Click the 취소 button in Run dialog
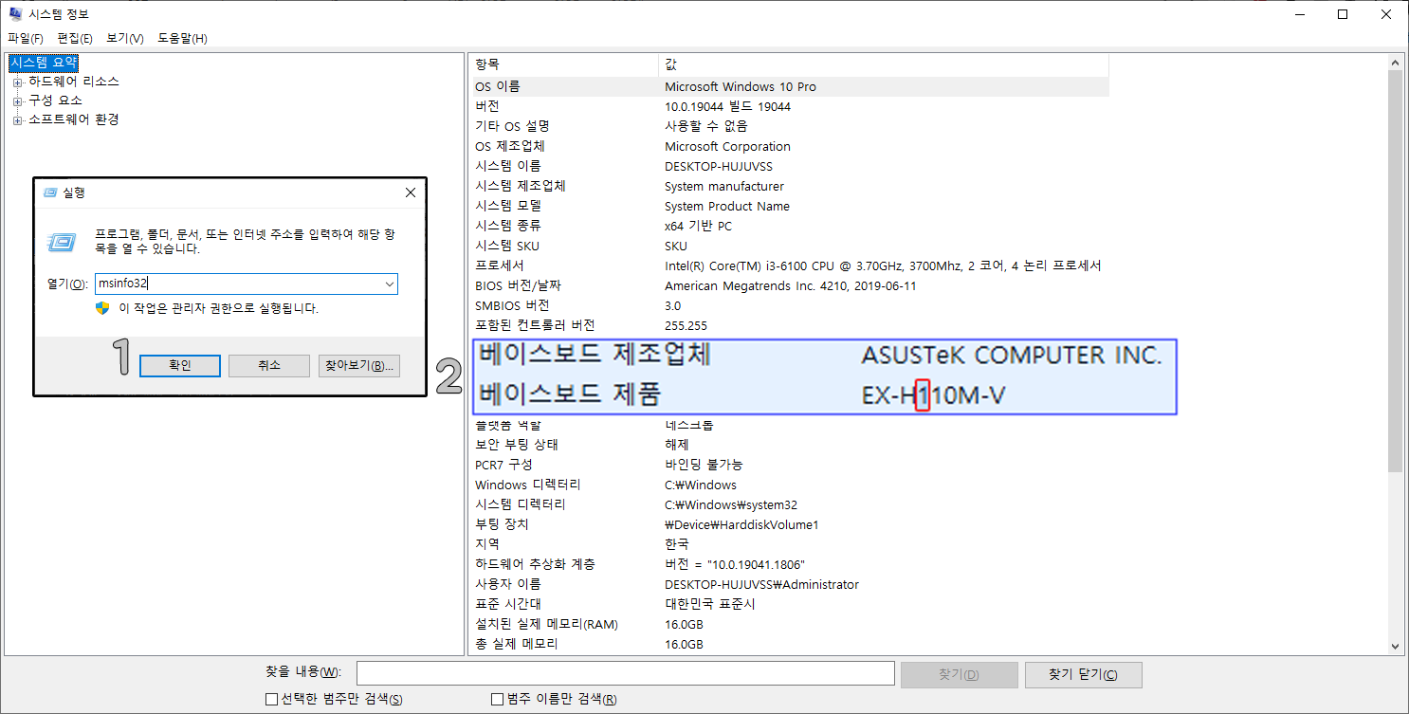The height and width of the screenshot is (714, 1409). point(269,366)
